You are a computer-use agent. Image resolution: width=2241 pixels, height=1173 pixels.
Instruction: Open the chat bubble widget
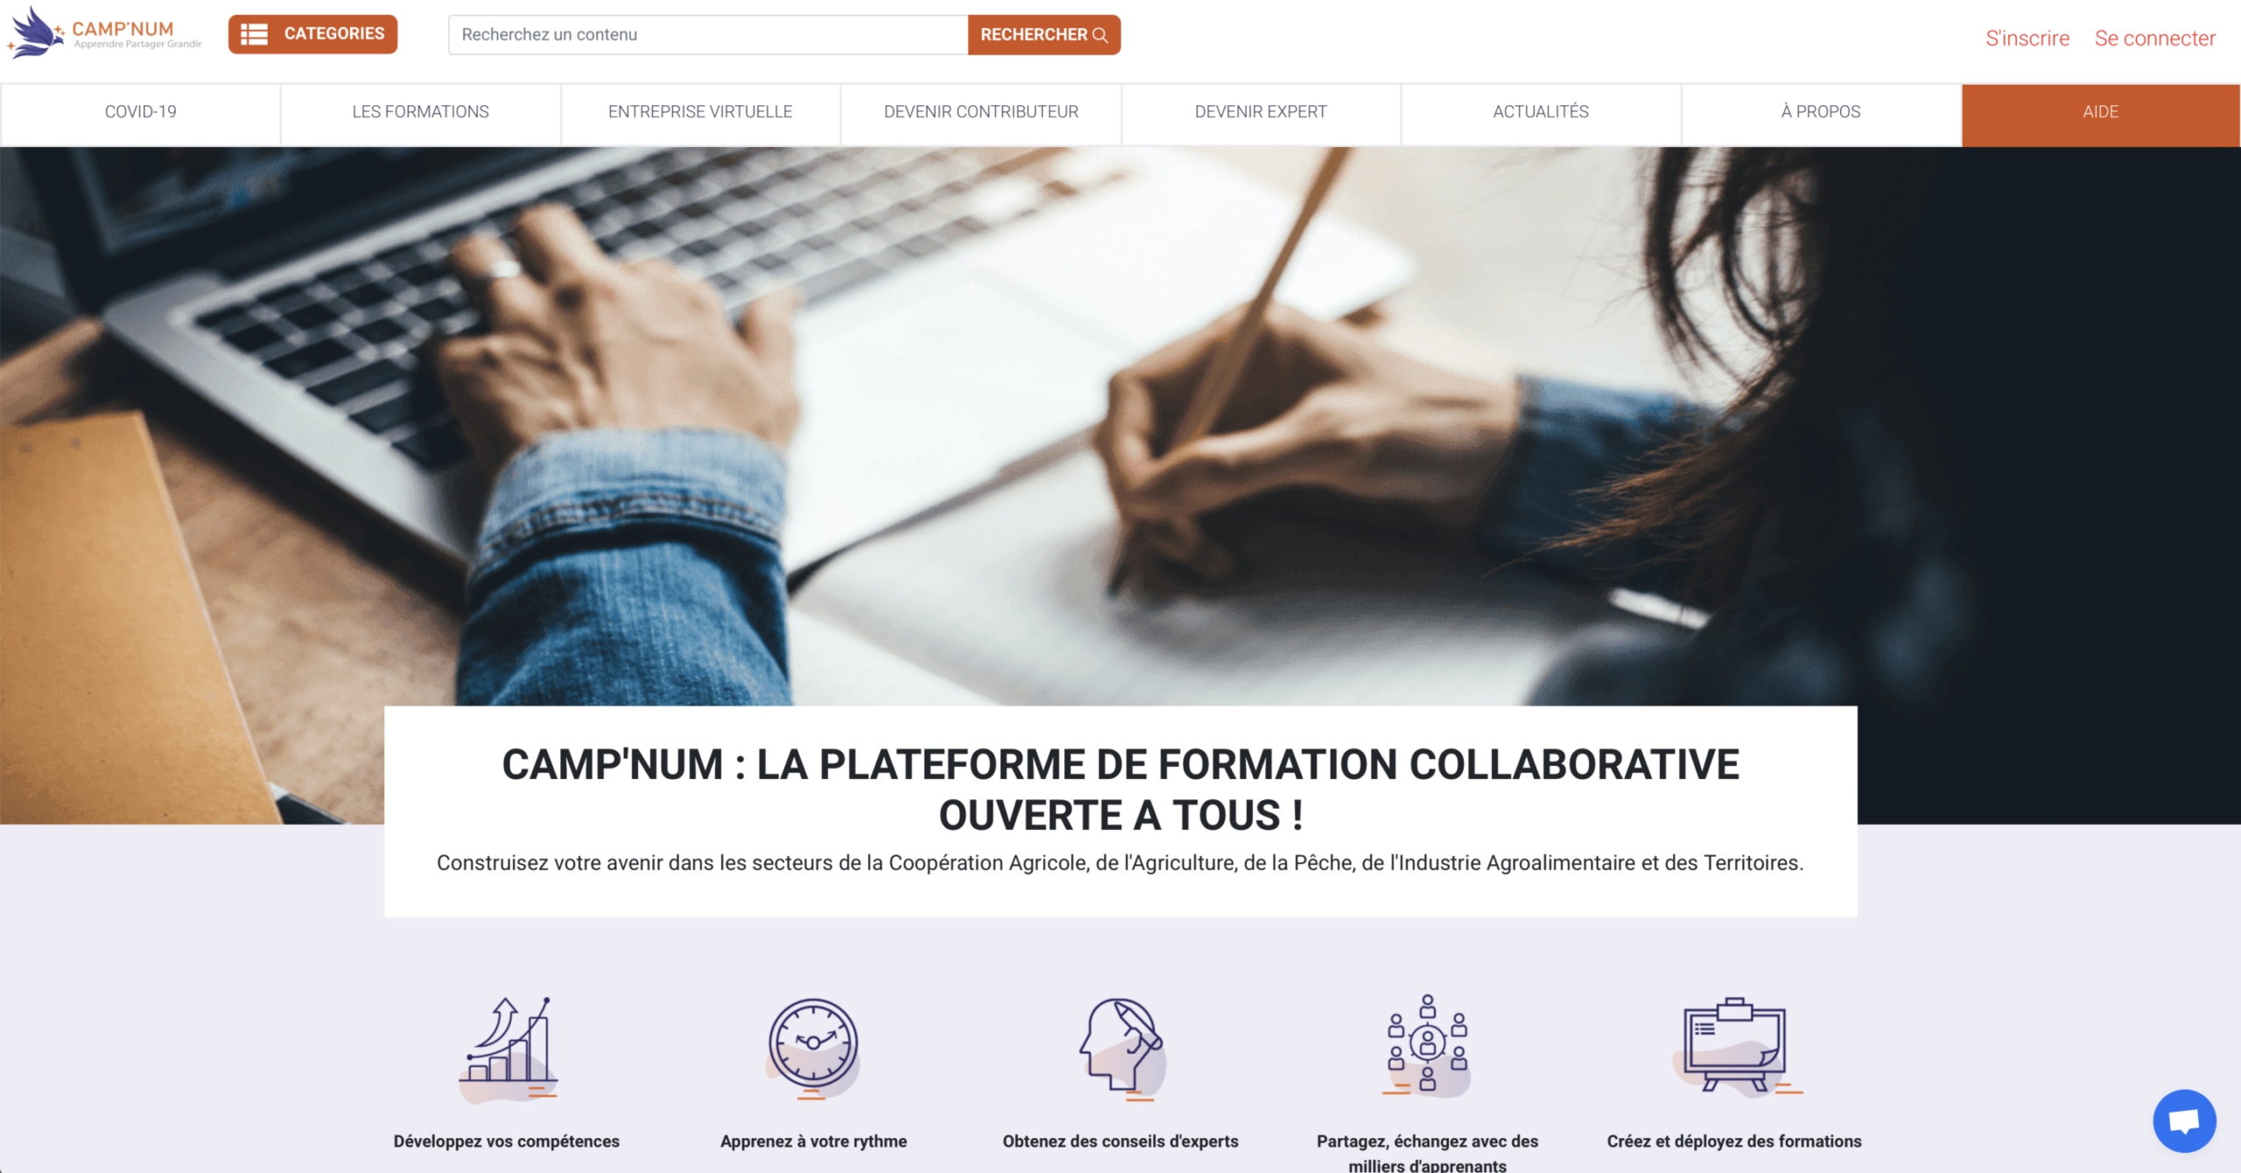[2184, 1120]
